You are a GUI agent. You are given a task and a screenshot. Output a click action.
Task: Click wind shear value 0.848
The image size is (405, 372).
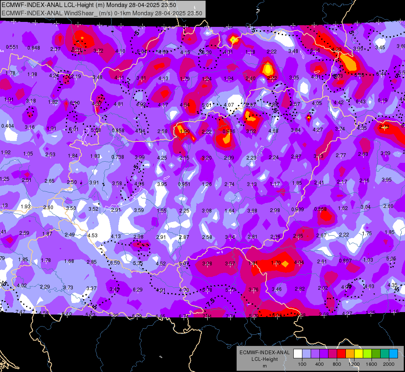pyautogui.click(x=34, y=48)
